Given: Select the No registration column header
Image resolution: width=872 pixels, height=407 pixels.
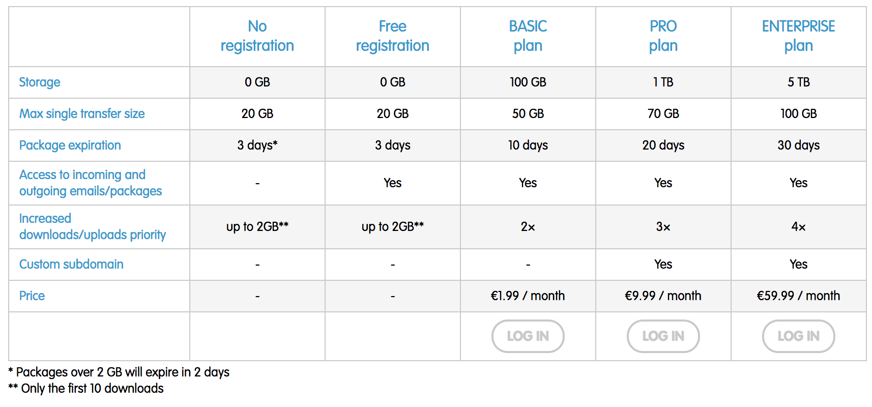Looking at the screenshot, I should pos(257,36).
